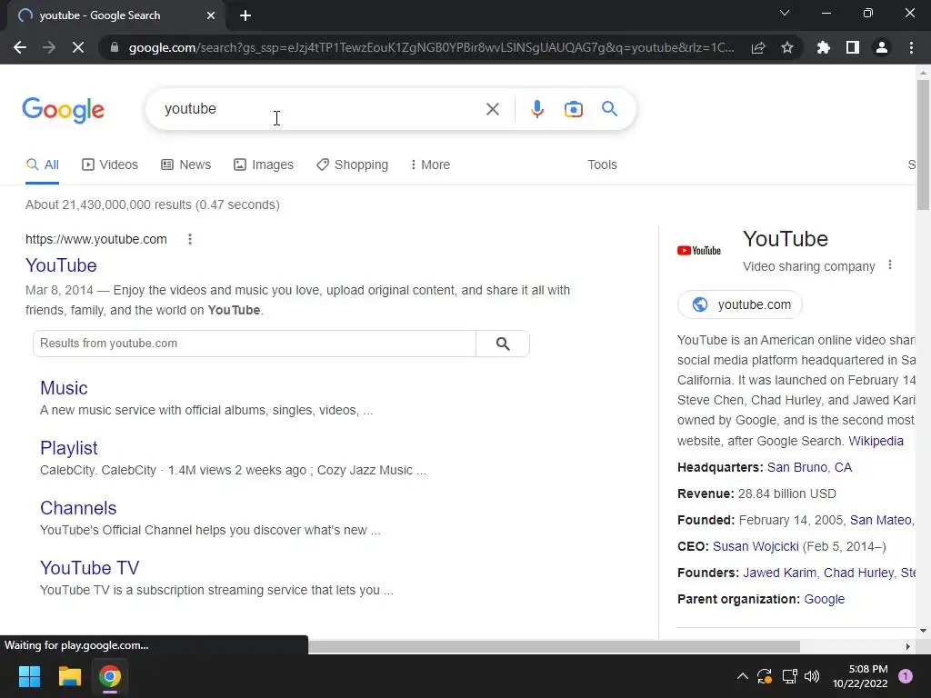Open the YouTube result title link
This screenshot has height=698, width=931.
[61, 265]
